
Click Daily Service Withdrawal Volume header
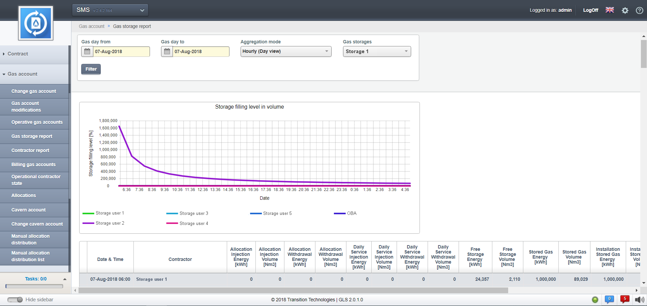click(443, 257)
